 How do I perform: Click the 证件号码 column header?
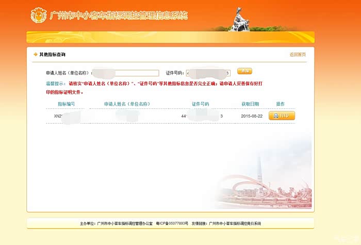(x=200, y=104)
